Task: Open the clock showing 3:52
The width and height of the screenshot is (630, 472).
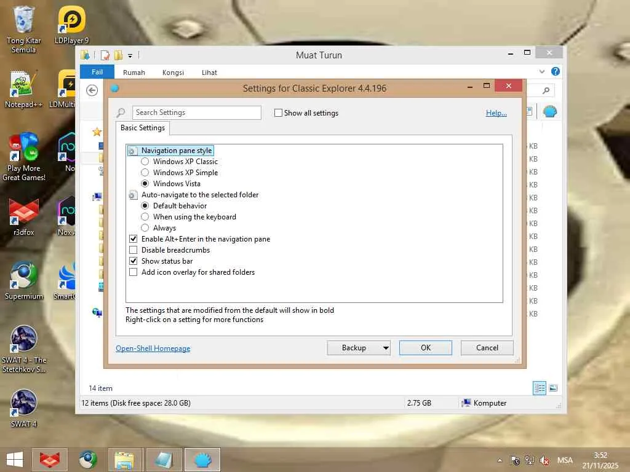Action: click(600, 460)
